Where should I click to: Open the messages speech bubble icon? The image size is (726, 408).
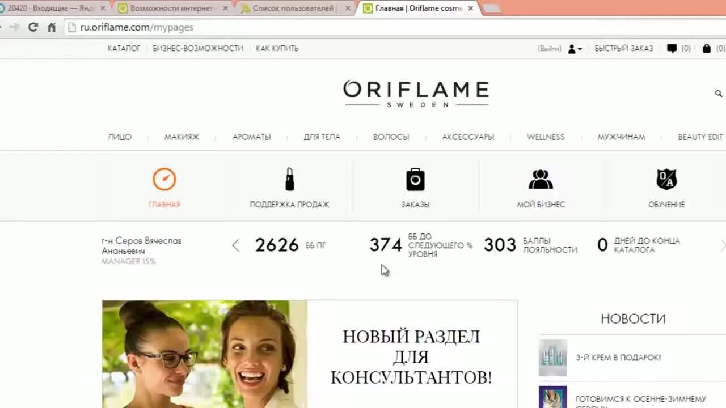pos(672,48)
